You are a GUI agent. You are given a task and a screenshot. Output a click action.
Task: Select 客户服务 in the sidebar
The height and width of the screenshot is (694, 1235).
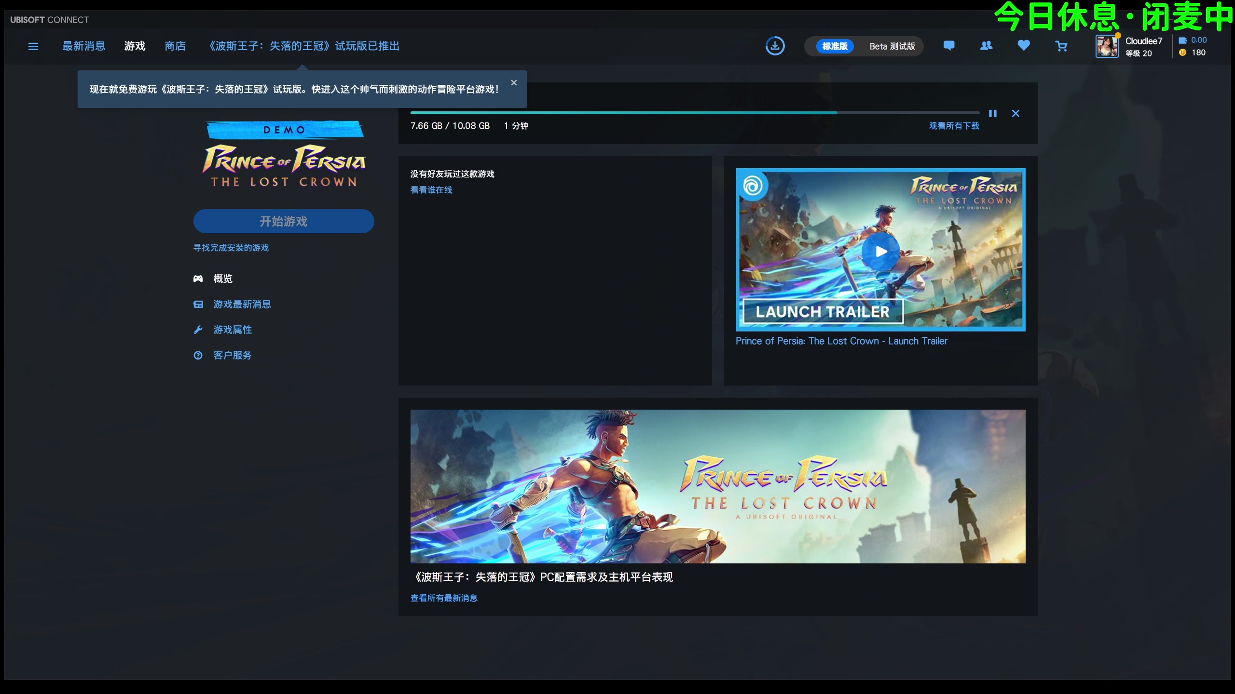(x=233, y=355)
